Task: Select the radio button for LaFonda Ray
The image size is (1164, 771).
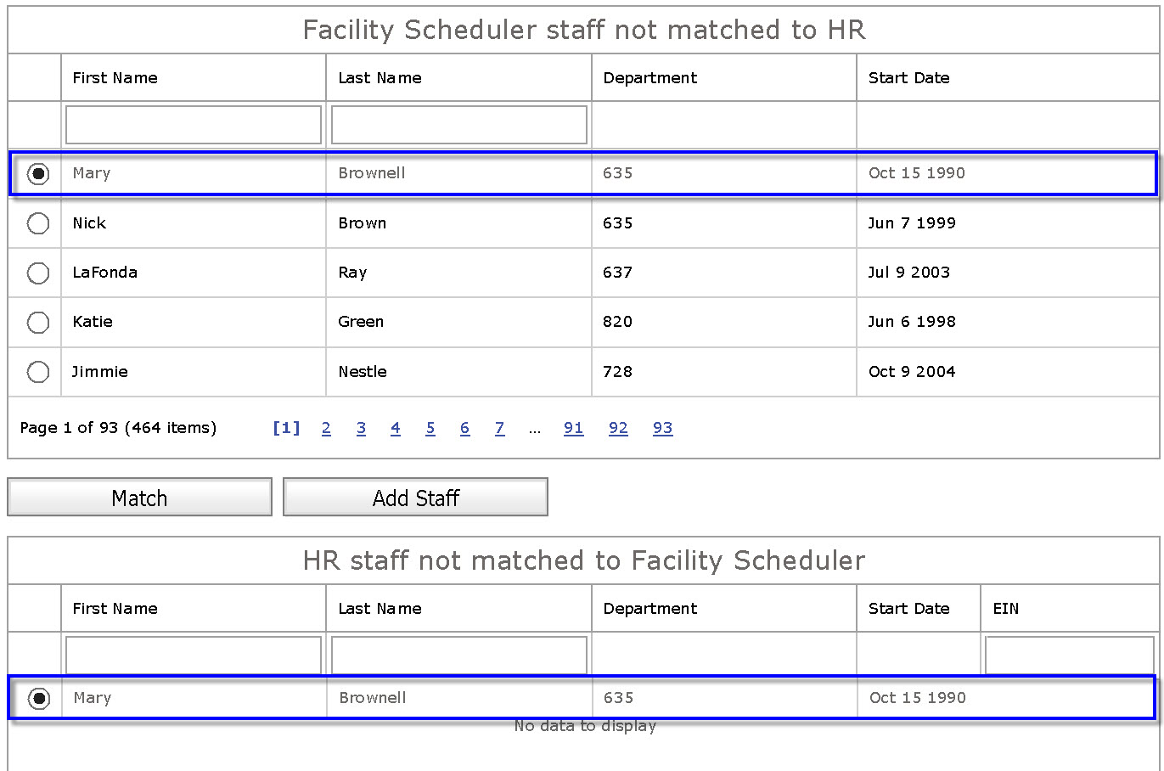Action: pyautogui.click(x=38, y=273)
